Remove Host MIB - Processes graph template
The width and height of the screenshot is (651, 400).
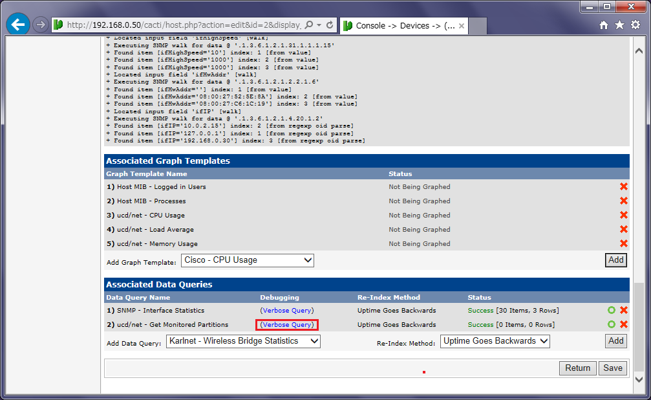click(624, 201)
